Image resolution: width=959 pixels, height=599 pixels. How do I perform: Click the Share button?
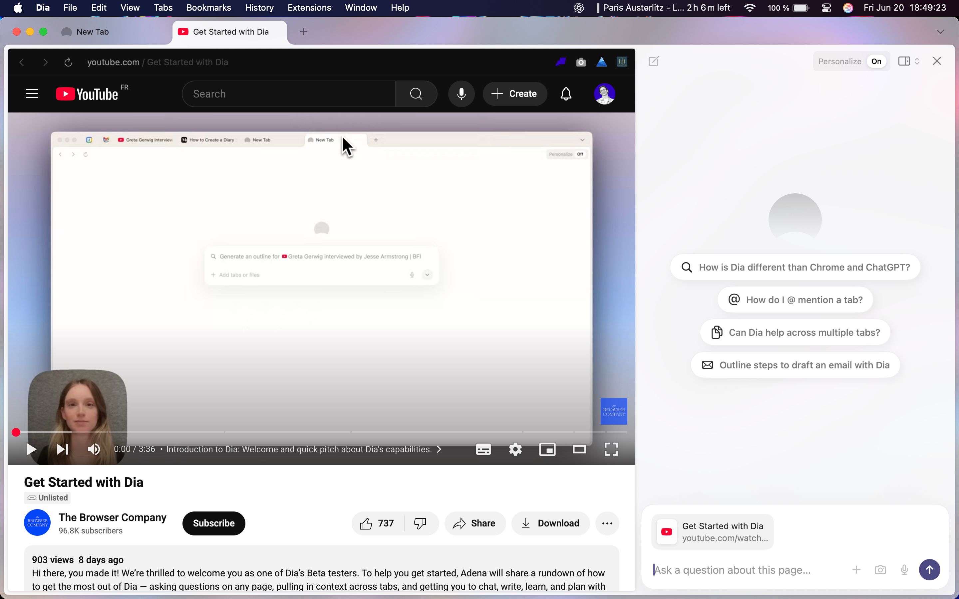[475, 523]
